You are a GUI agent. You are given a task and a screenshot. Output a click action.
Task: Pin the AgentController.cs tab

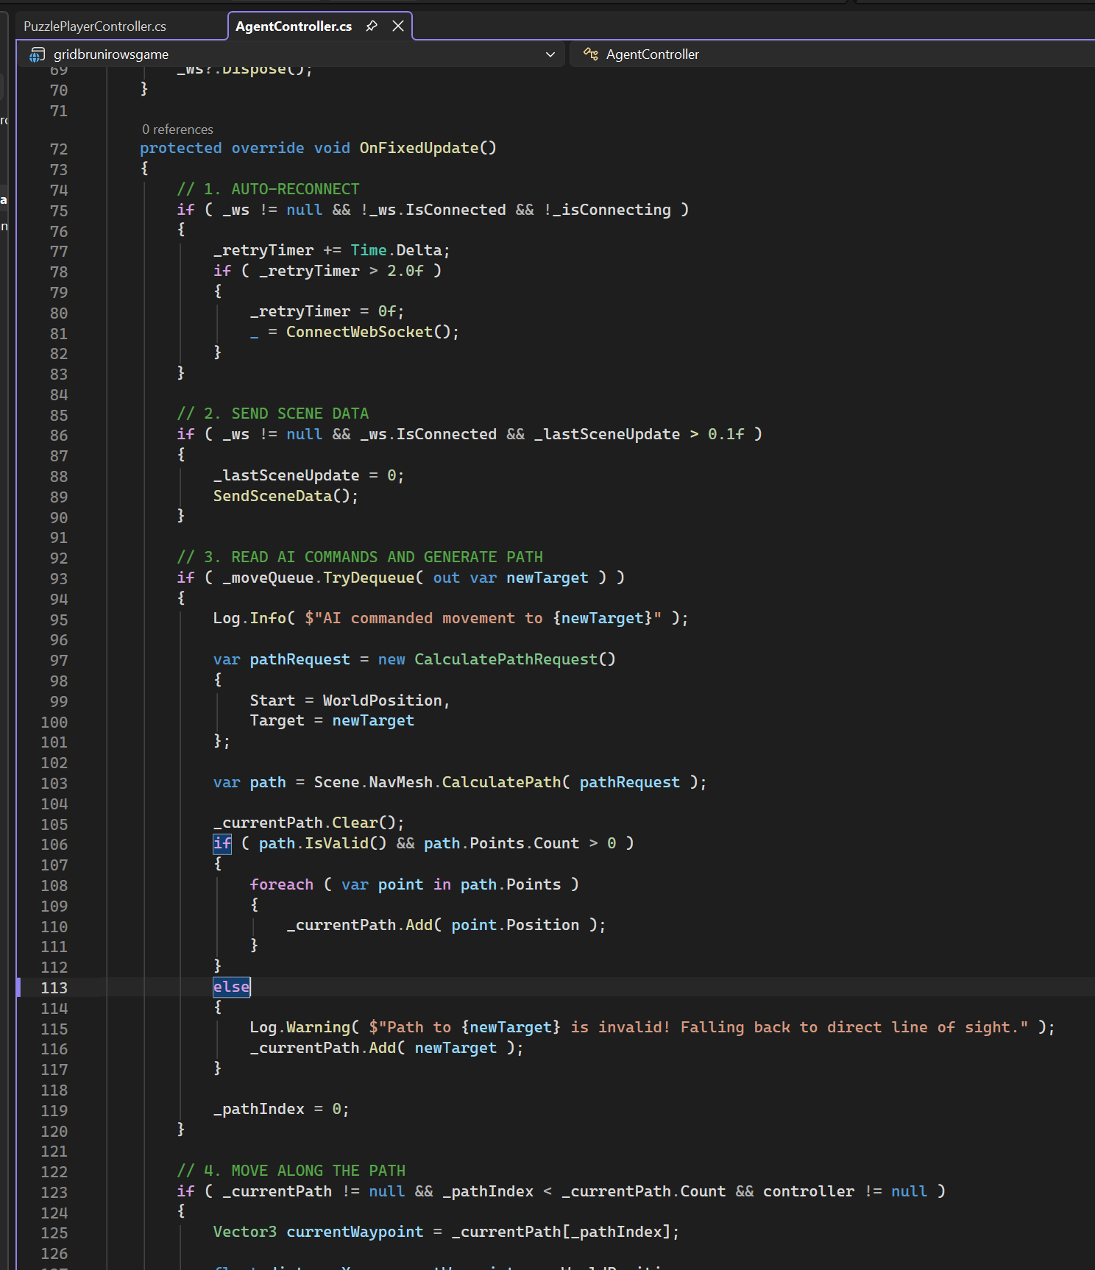click(372, 26)
